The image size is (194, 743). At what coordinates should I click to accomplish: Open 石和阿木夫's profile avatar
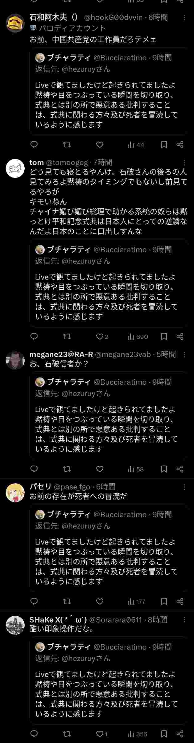point(15,23)
